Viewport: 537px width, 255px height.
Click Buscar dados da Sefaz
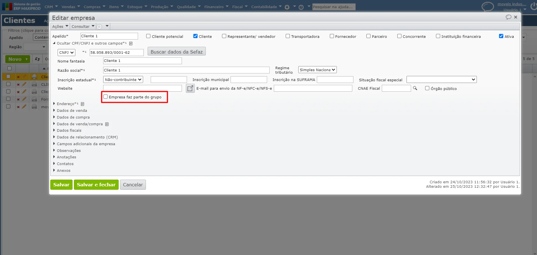[x=177, y=52]
